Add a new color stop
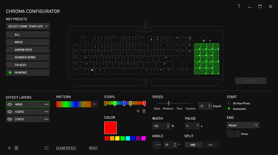The height and width of the screenshot is (155, 278). (138, 111)
